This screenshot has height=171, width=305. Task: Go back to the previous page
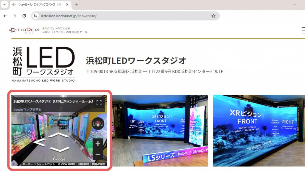(x=5, y=16)
